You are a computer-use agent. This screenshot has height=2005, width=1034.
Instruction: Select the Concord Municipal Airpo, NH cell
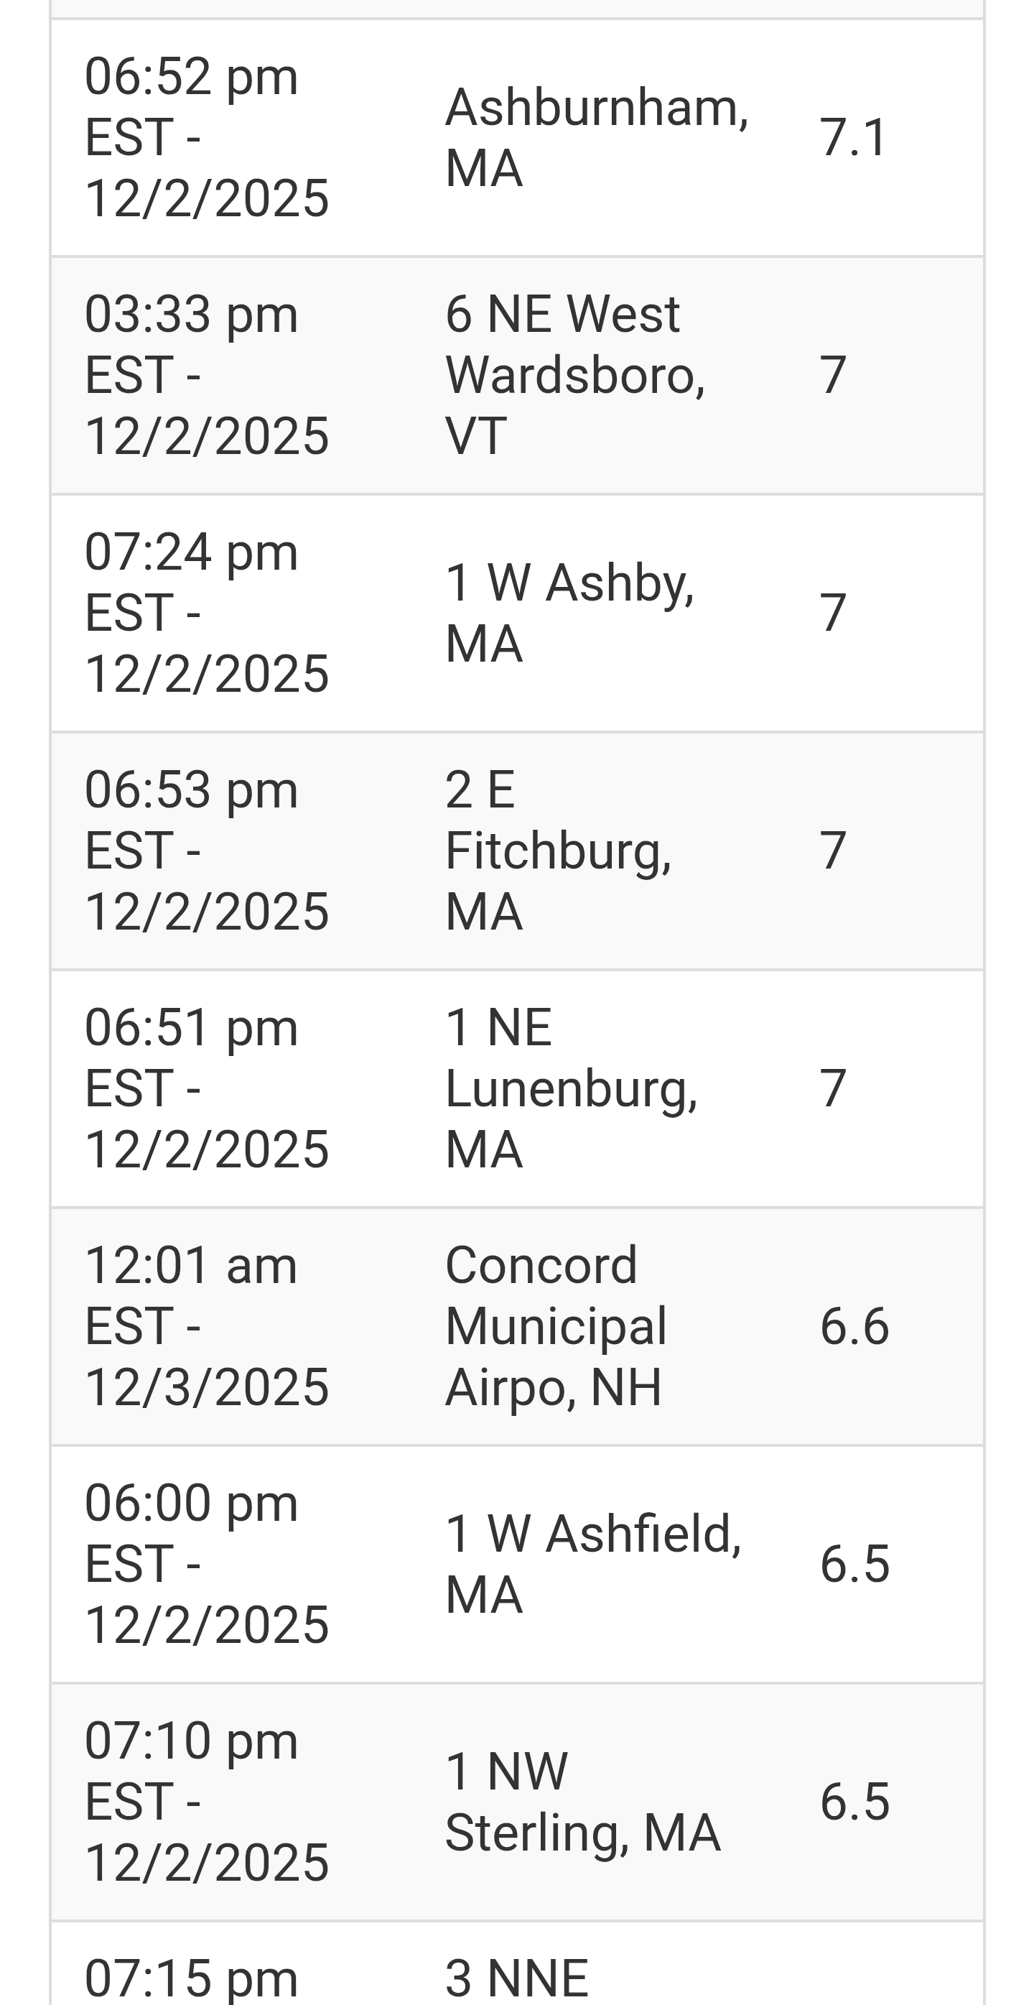(x=556, y=1325)
